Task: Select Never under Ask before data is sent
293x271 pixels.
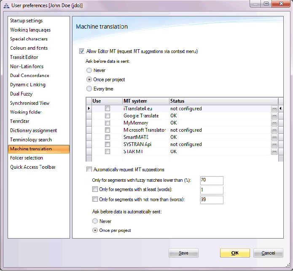Action: tap(89, 70)
